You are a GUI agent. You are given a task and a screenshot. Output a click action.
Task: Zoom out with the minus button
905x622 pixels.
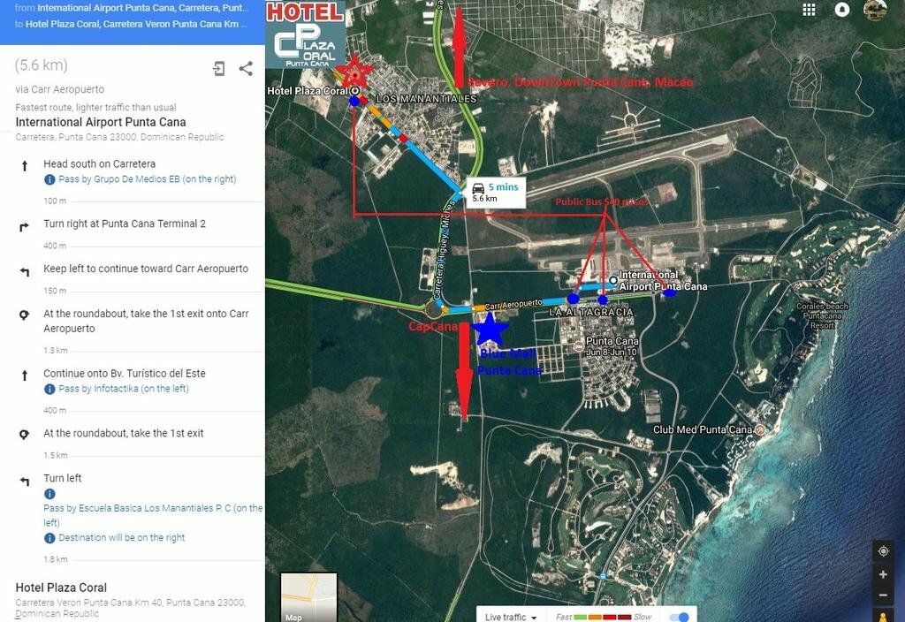coord(883,595)
